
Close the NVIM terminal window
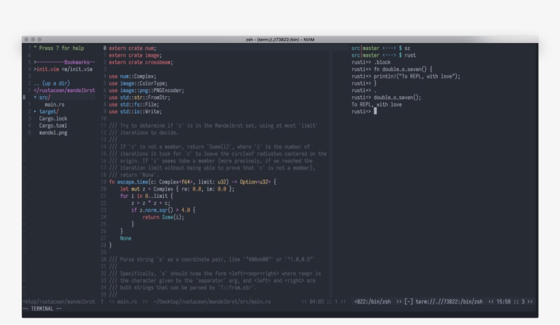(27, 40)
